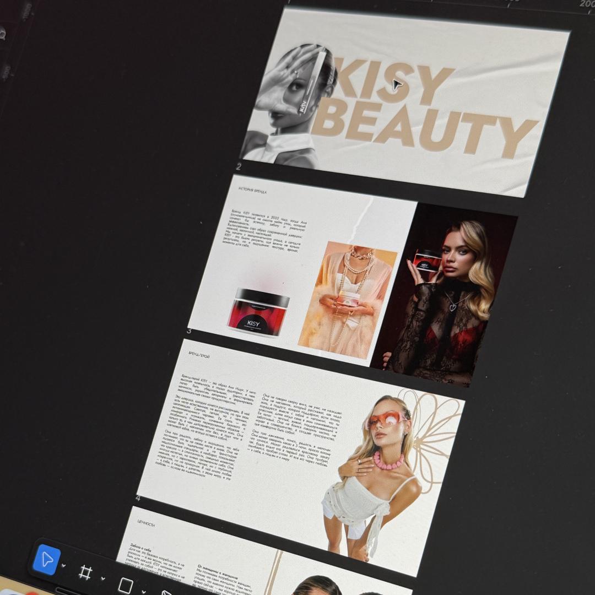Click the "ЦЕННОСТИ" heading
The height and width of the screenshot is (595, 595).
[x=146, y=524]
